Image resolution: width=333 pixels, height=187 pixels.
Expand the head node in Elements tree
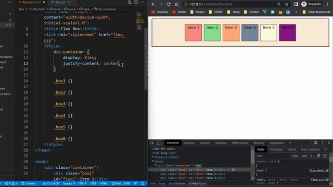[152, 157]
